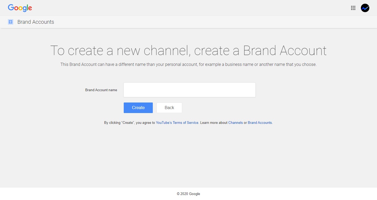
Task: Open the account profile avatar menu
Action: pyautogui.click(x=365, y=8)
